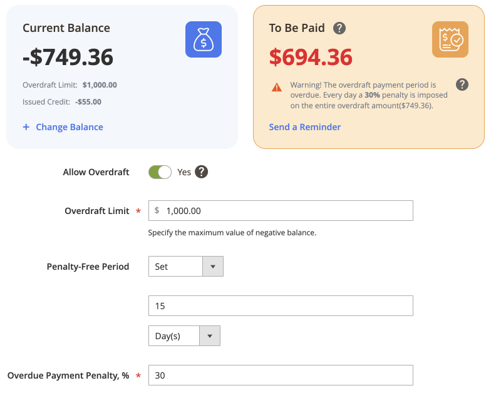This screenshot has height=393, width=491.
Task: Toggle the Allow Overdraft switch off
Action: (160, 172)
